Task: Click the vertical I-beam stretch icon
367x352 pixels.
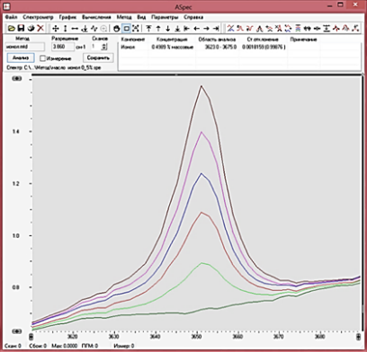Action: tap(327, 29)
